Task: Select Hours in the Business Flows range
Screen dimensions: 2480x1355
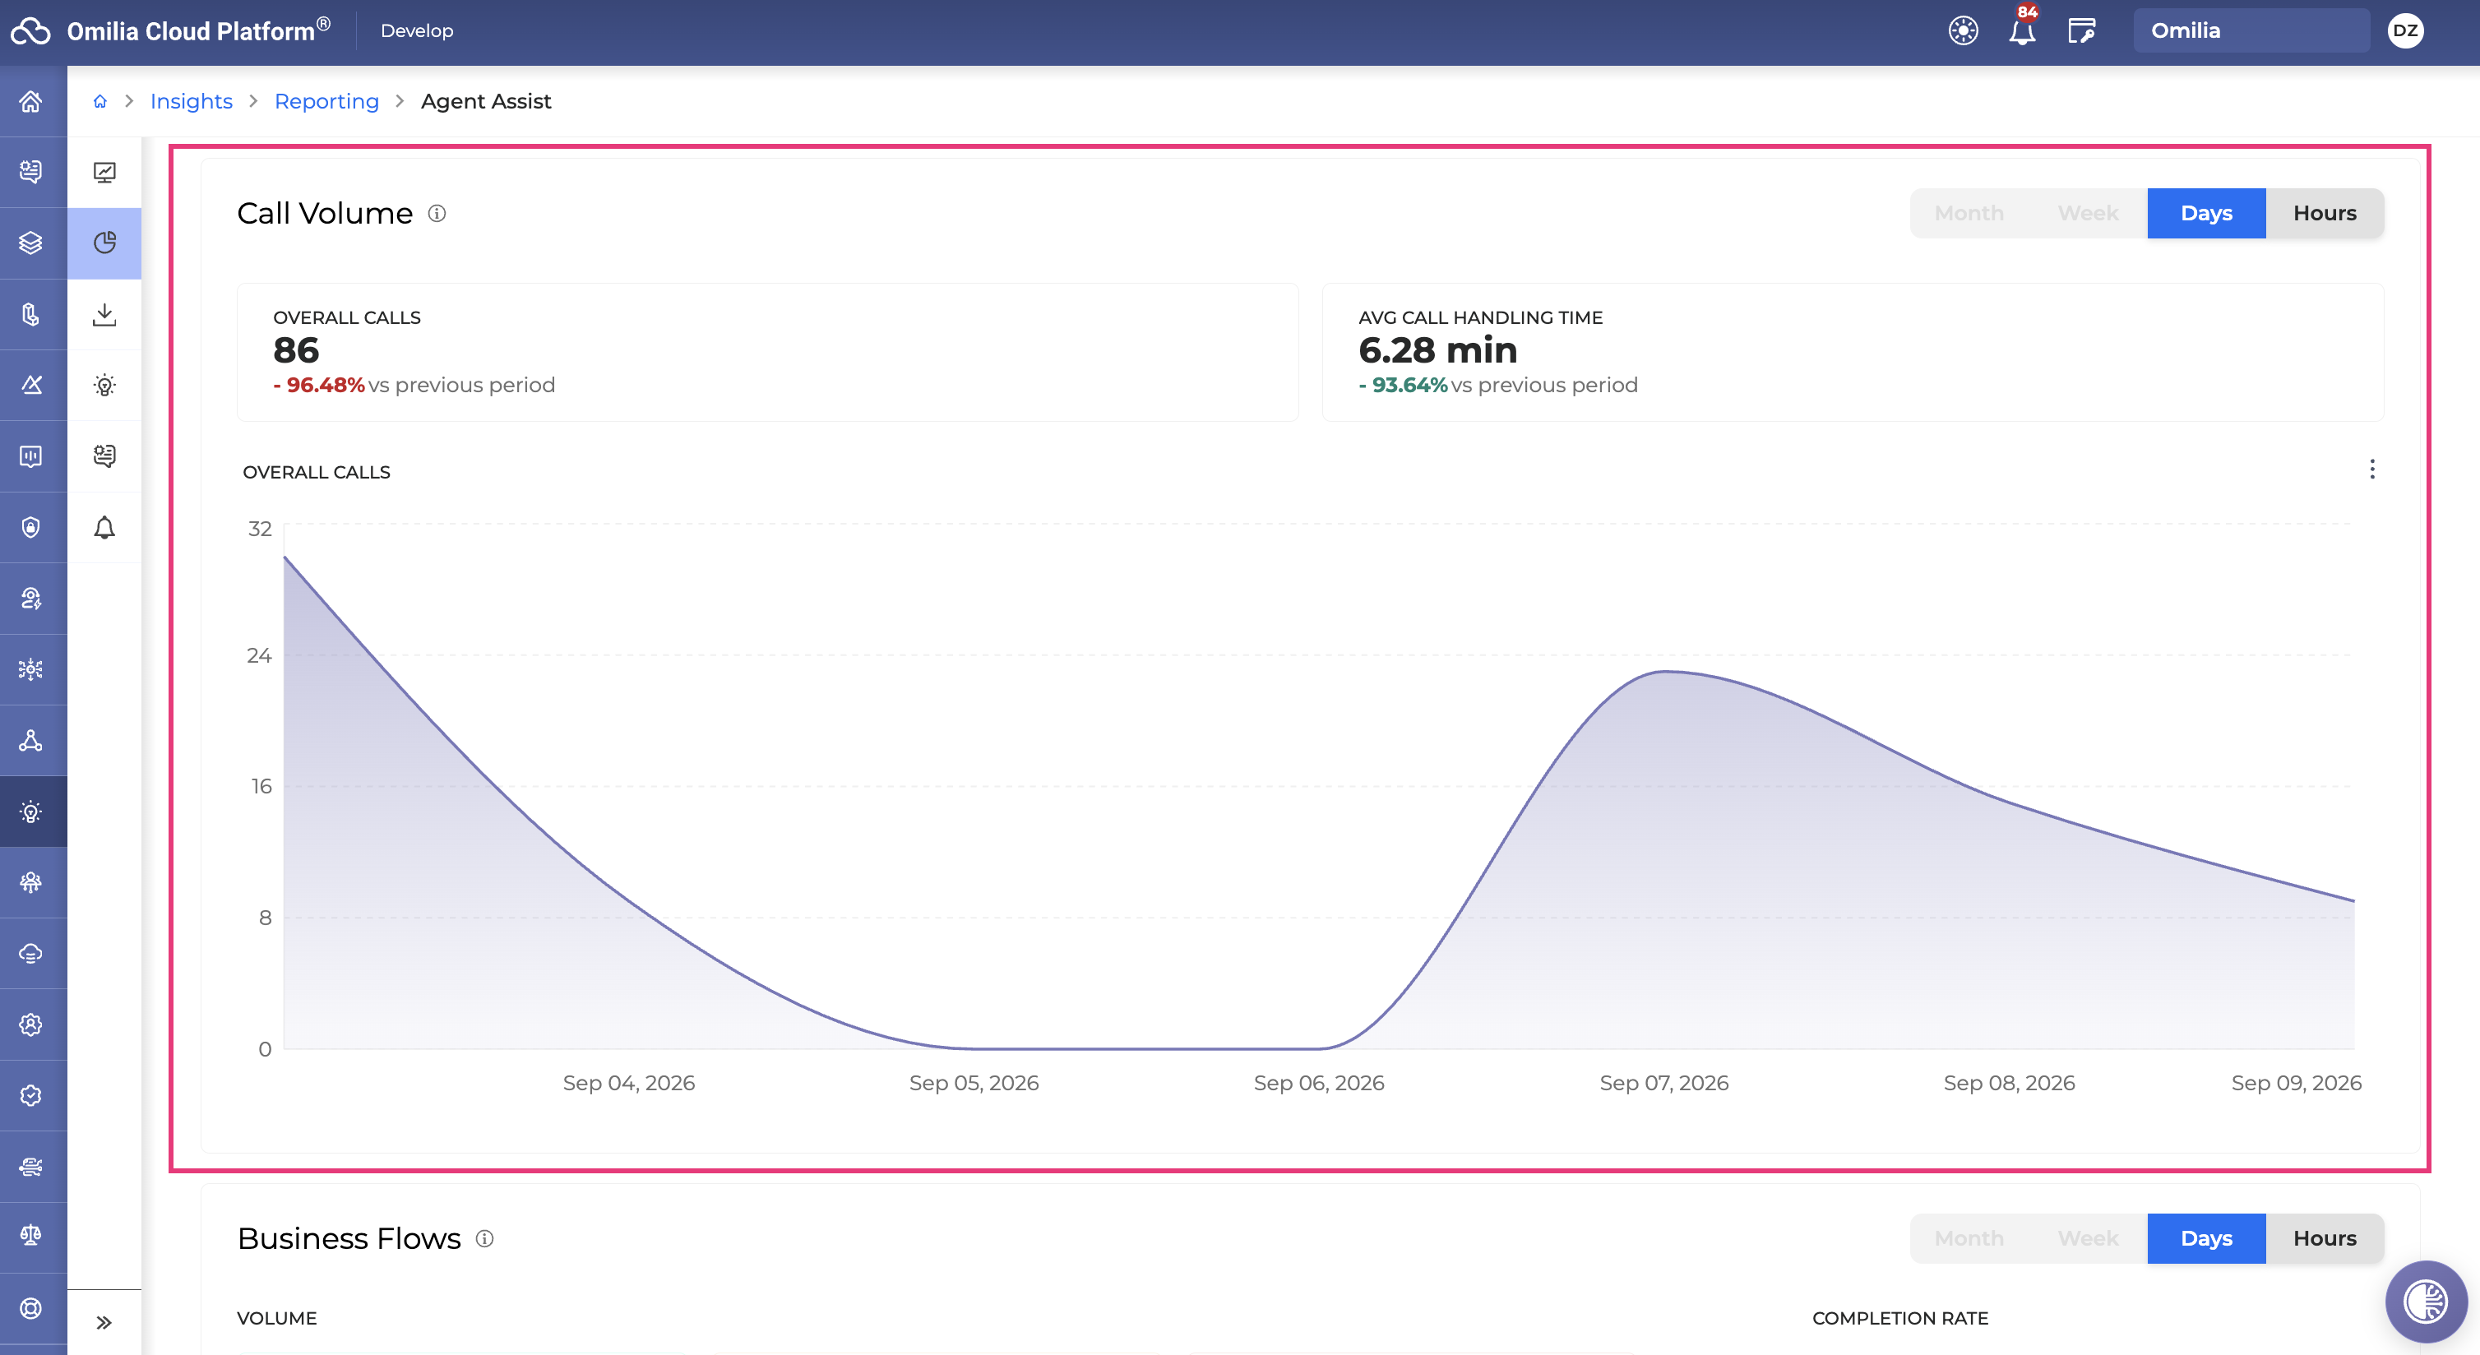Action: 2324,1237
